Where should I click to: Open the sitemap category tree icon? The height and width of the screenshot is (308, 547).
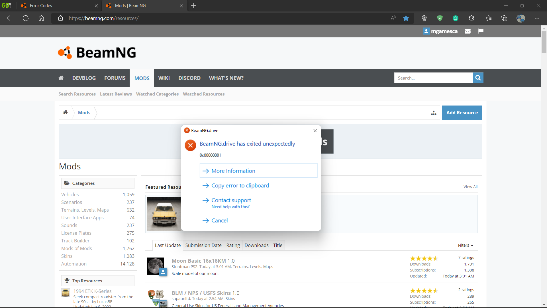coord(434,113)
